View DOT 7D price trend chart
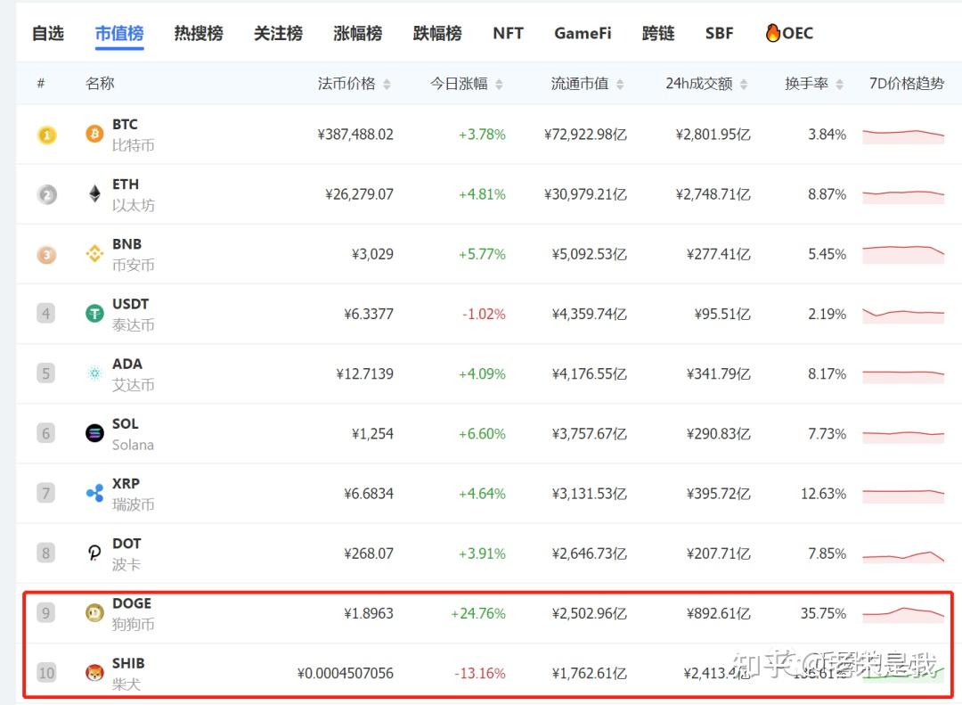This screenshot has width=962, height=705. click(903, 556)
